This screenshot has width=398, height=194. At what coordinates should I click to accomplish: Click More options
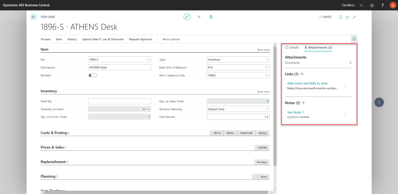coord(171,39)
